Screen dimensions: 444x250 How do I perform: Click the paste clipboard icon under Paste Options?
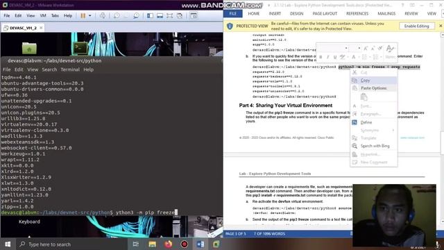point(364,97)
